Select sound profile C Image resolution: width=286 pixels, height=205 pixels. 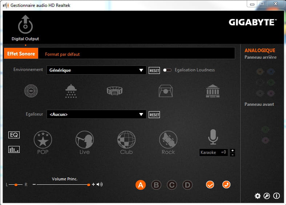(x=172, y=185)
